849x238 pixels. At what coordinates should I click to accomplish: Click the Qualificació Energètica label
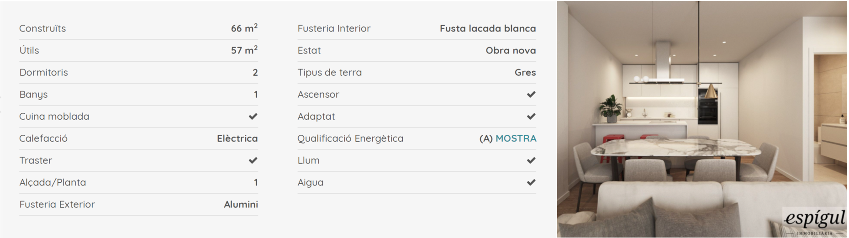[350, 138]
